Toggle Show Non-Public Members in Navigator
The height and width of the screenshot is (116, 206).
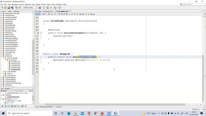12,106
